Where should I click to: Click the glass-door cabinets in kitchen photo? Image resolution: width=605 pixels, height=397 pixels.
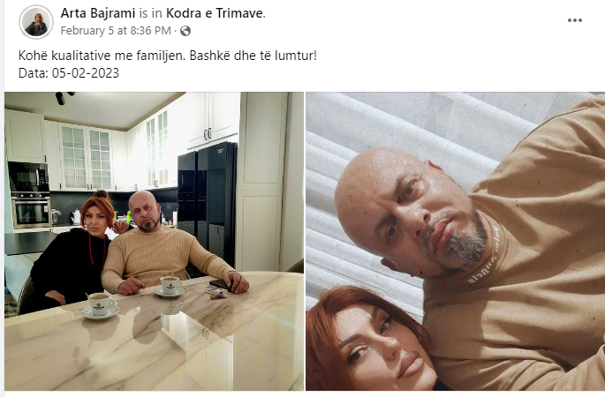tap(87, 156)
